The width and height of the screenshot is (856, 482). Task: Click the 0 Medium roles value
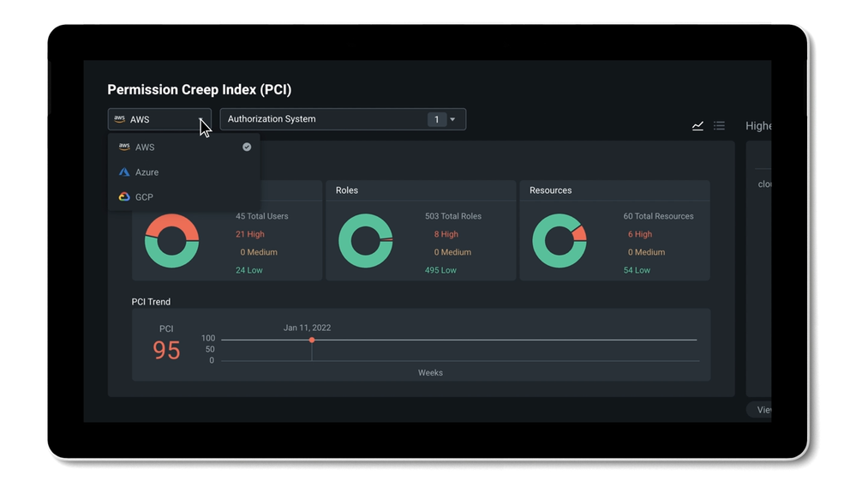click(452, 252)
